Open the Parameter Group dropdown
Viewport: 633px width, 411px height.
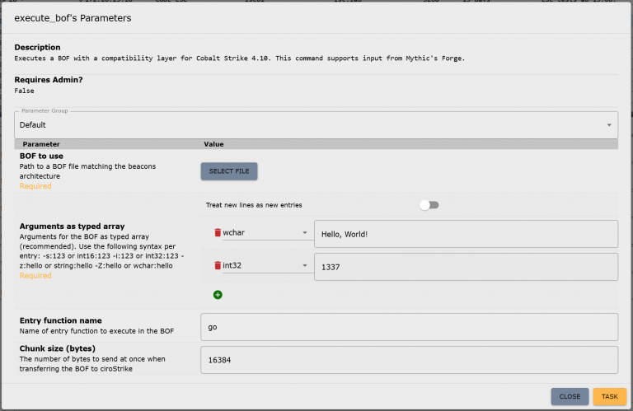click(x=316, y=125)
